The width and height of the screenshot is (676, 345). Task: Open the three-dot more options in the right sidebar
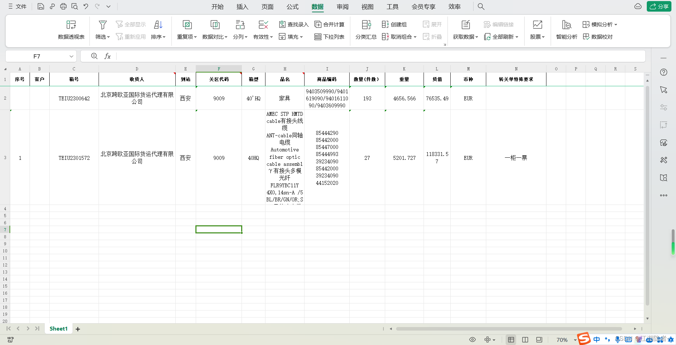click(664, 195)
